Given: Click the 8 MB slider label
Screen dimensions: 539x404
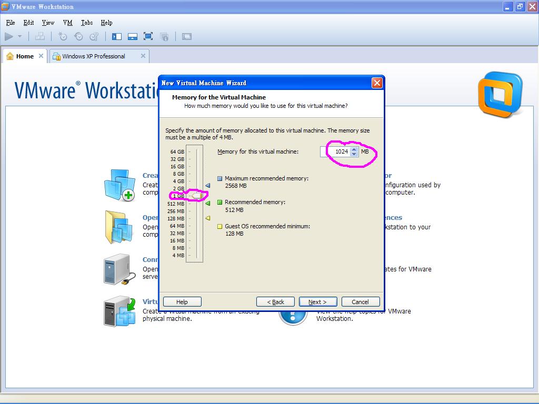Looking at the screenshot, I should [178, 248].
